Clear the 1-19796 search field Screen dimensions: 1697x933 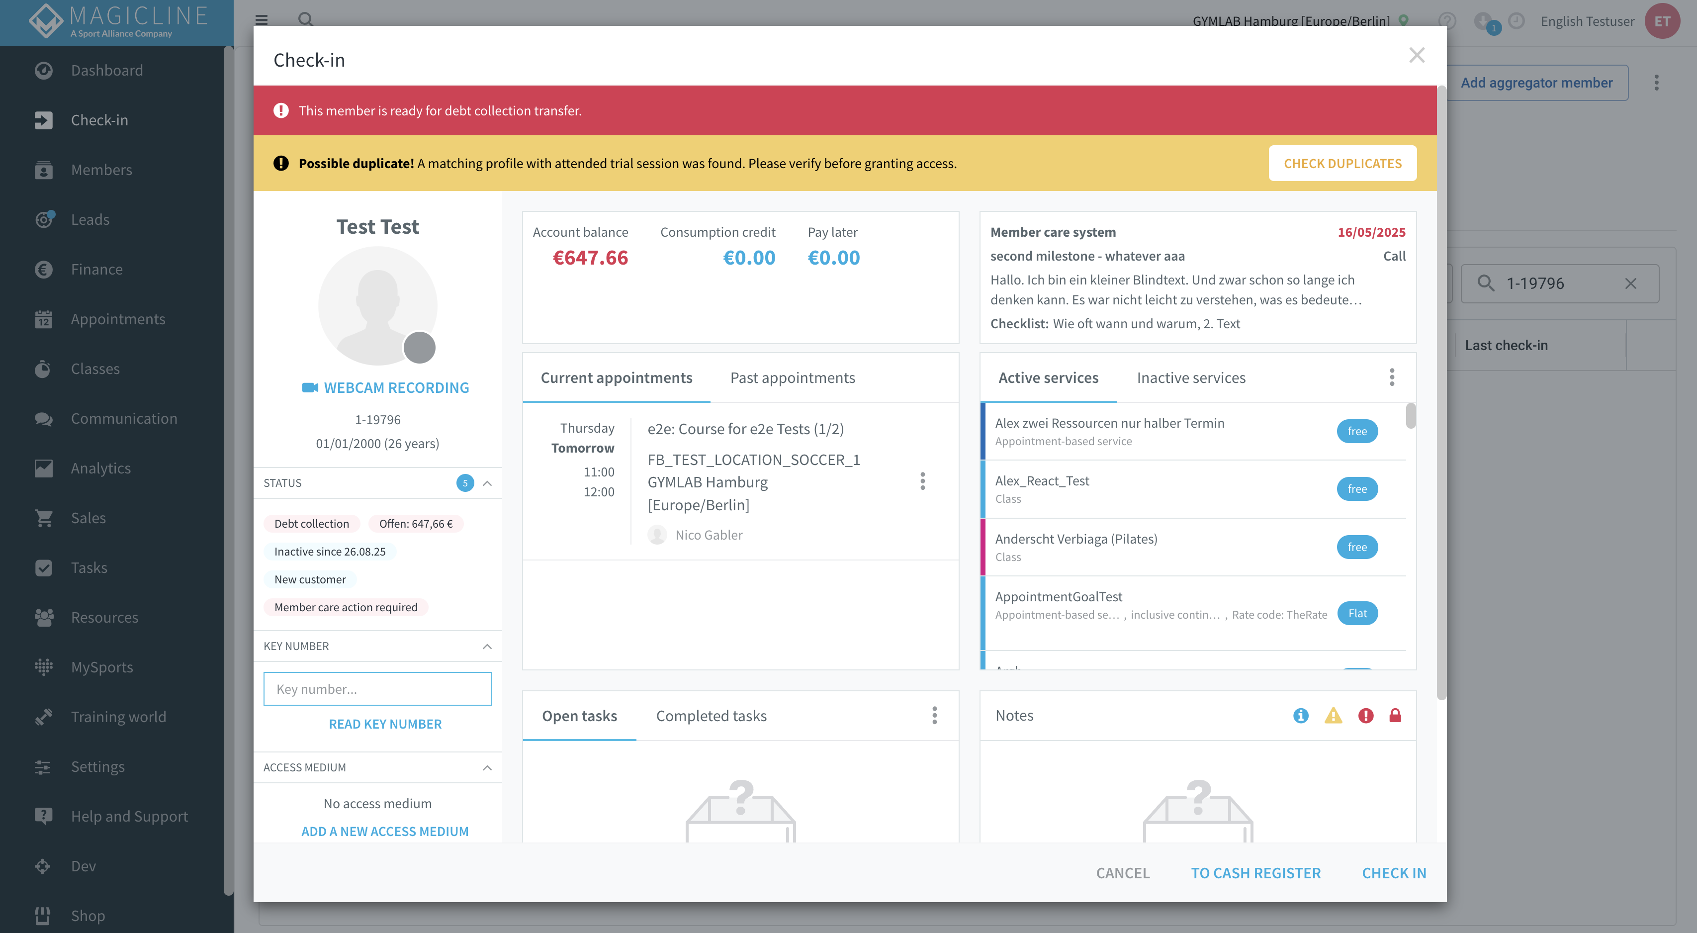pyautogui.click(x=1630, y=283)
